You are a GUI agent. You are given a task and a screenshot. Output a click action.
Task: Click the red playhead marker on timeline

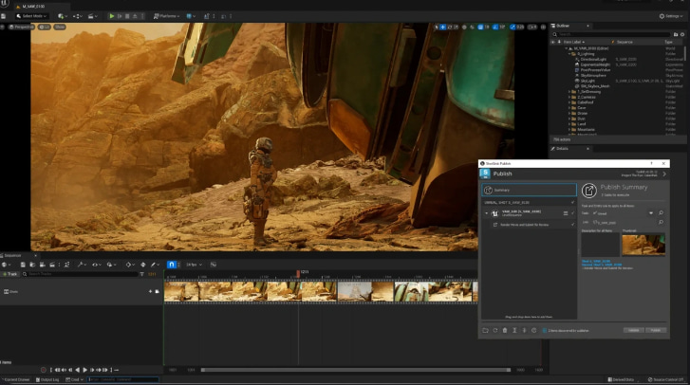click(x=298, y=274)
